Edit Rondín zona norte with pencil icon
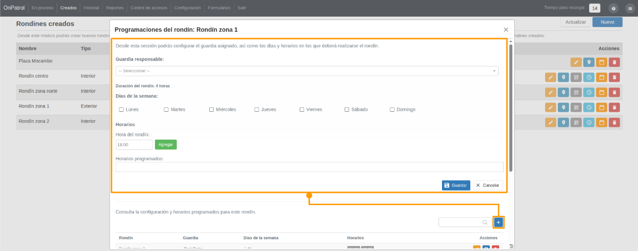The image size is (638, 251). point(550,92)
